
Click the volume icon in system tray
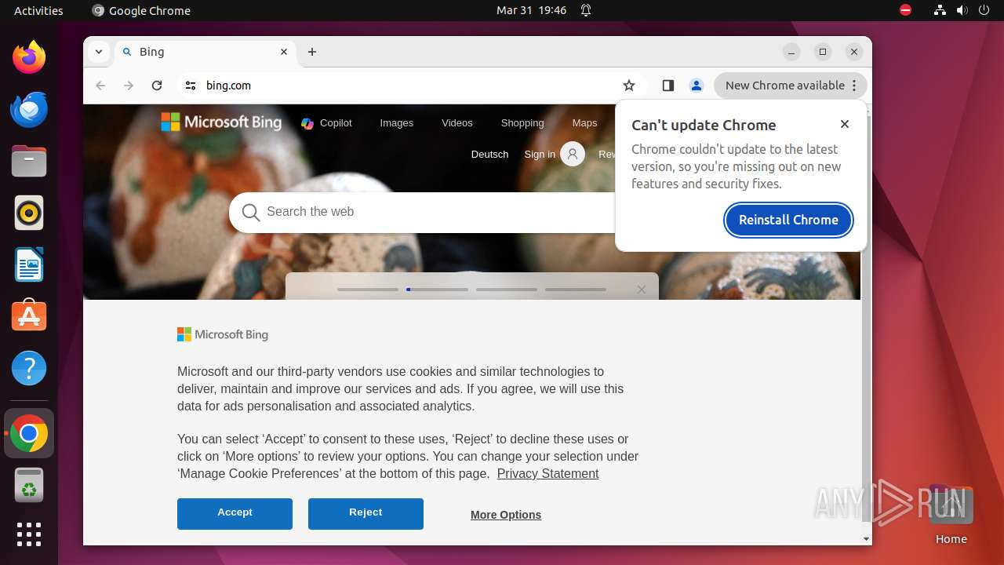[x=962, y=10]
